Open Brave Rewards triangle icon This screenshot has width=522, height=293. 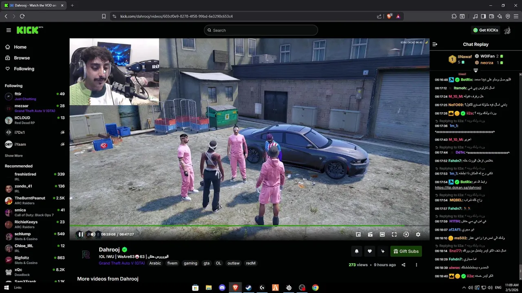click(398, 16)
